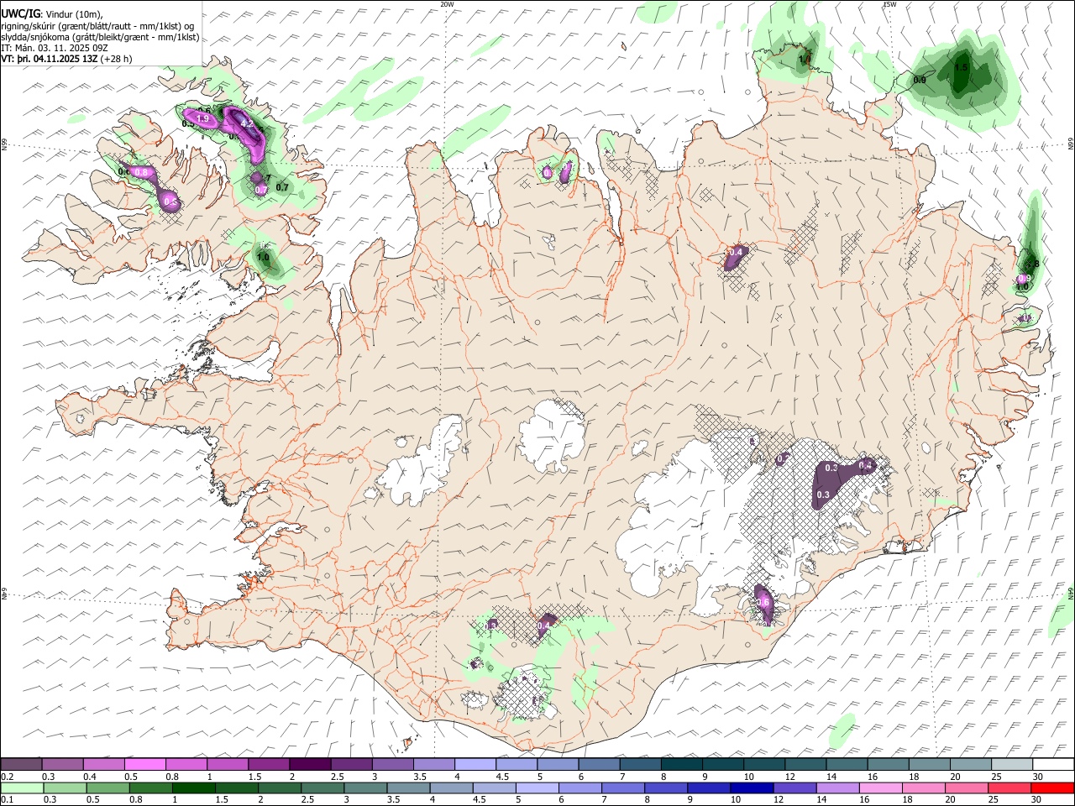Click the 1.5 rain value over northeast sea

pos(962,67)
